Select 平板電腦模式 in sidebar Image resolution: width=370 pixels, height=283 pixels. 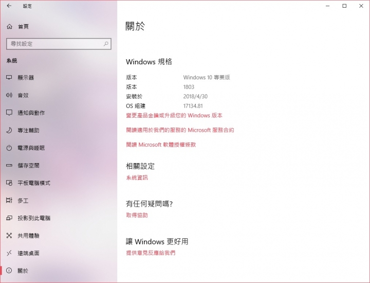click(34, 183)
